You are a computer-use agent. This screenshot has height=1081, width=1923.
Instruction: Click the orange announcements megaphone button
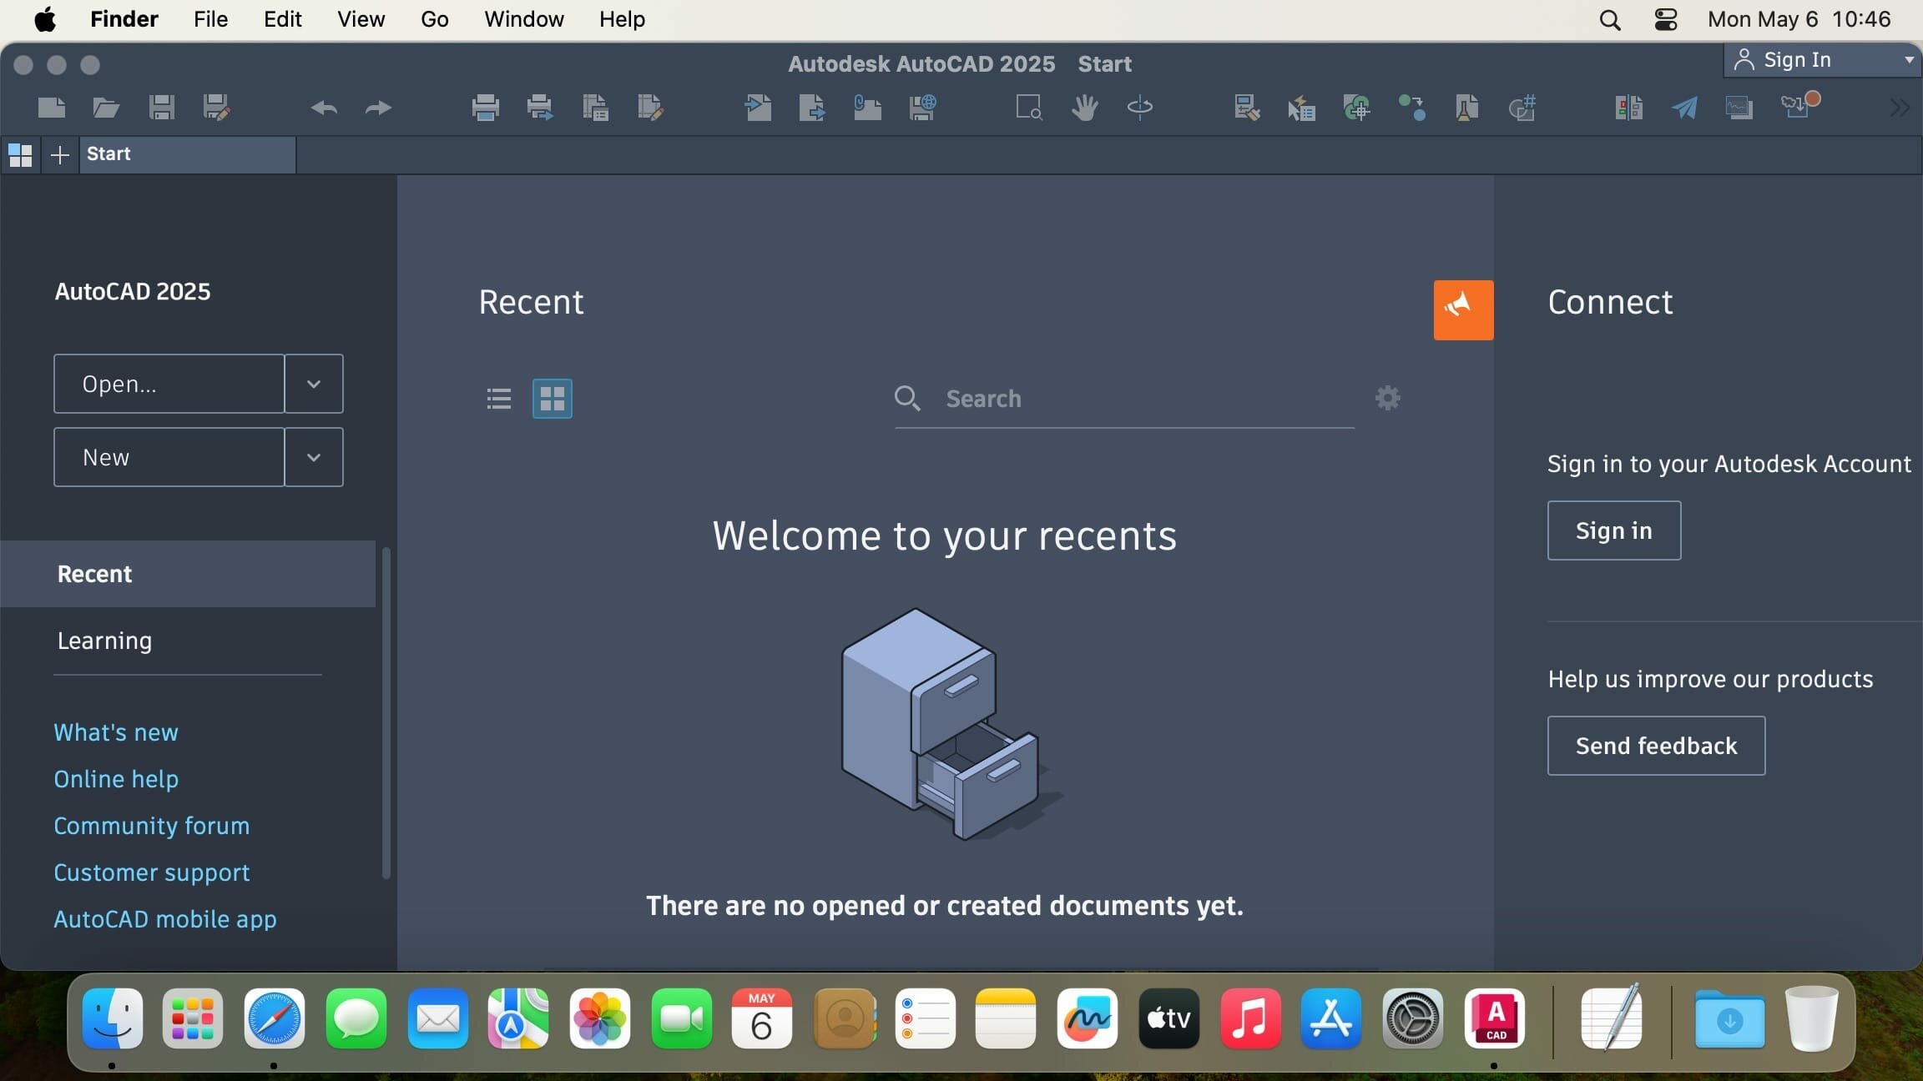click(1464, 310)
